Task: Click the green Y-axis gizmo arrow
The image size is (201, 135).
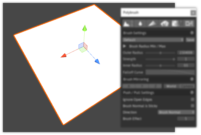Action: (85, 28)
